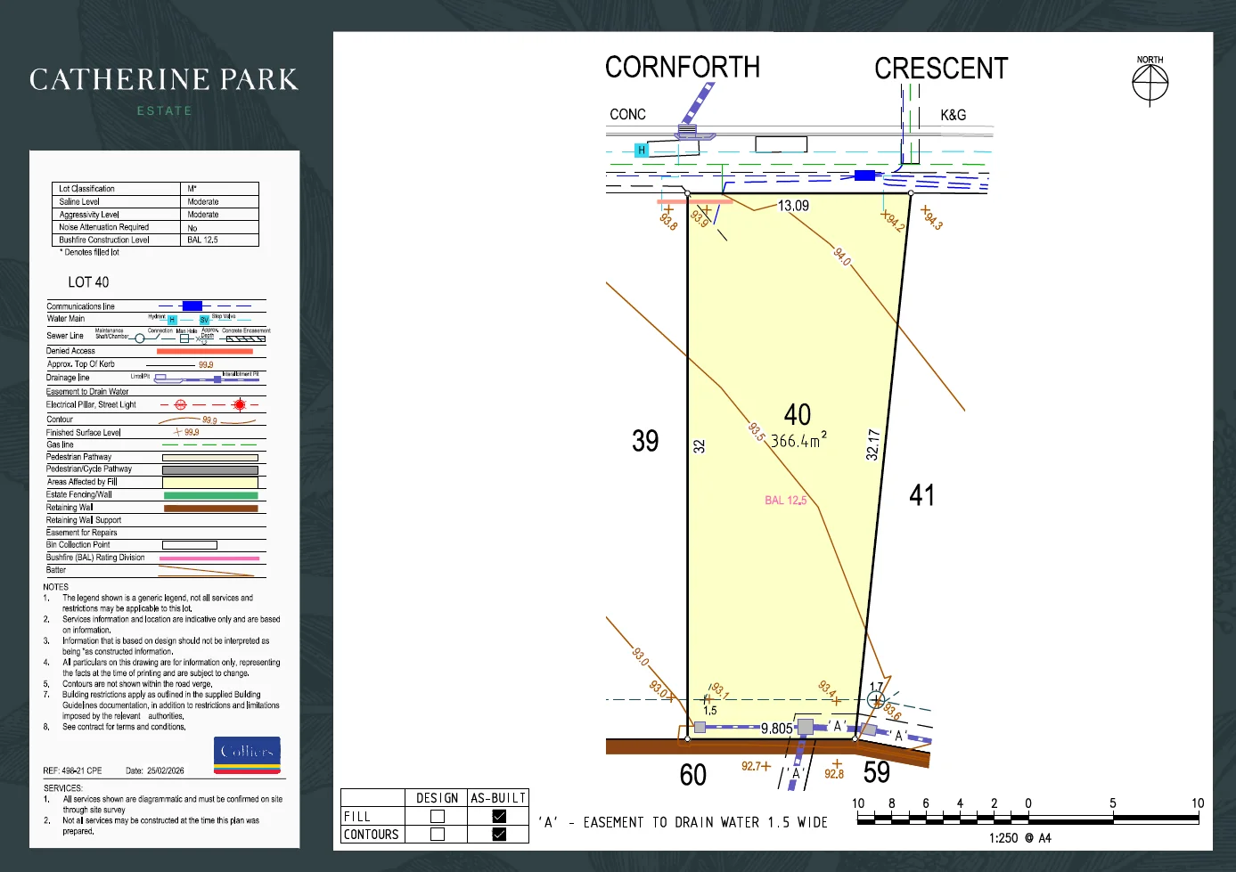Select the hydrant H marker on Cornforth Crescent
Image resolution: width=1236 pixels, height=872 pixels.
[x=641, y=151]
